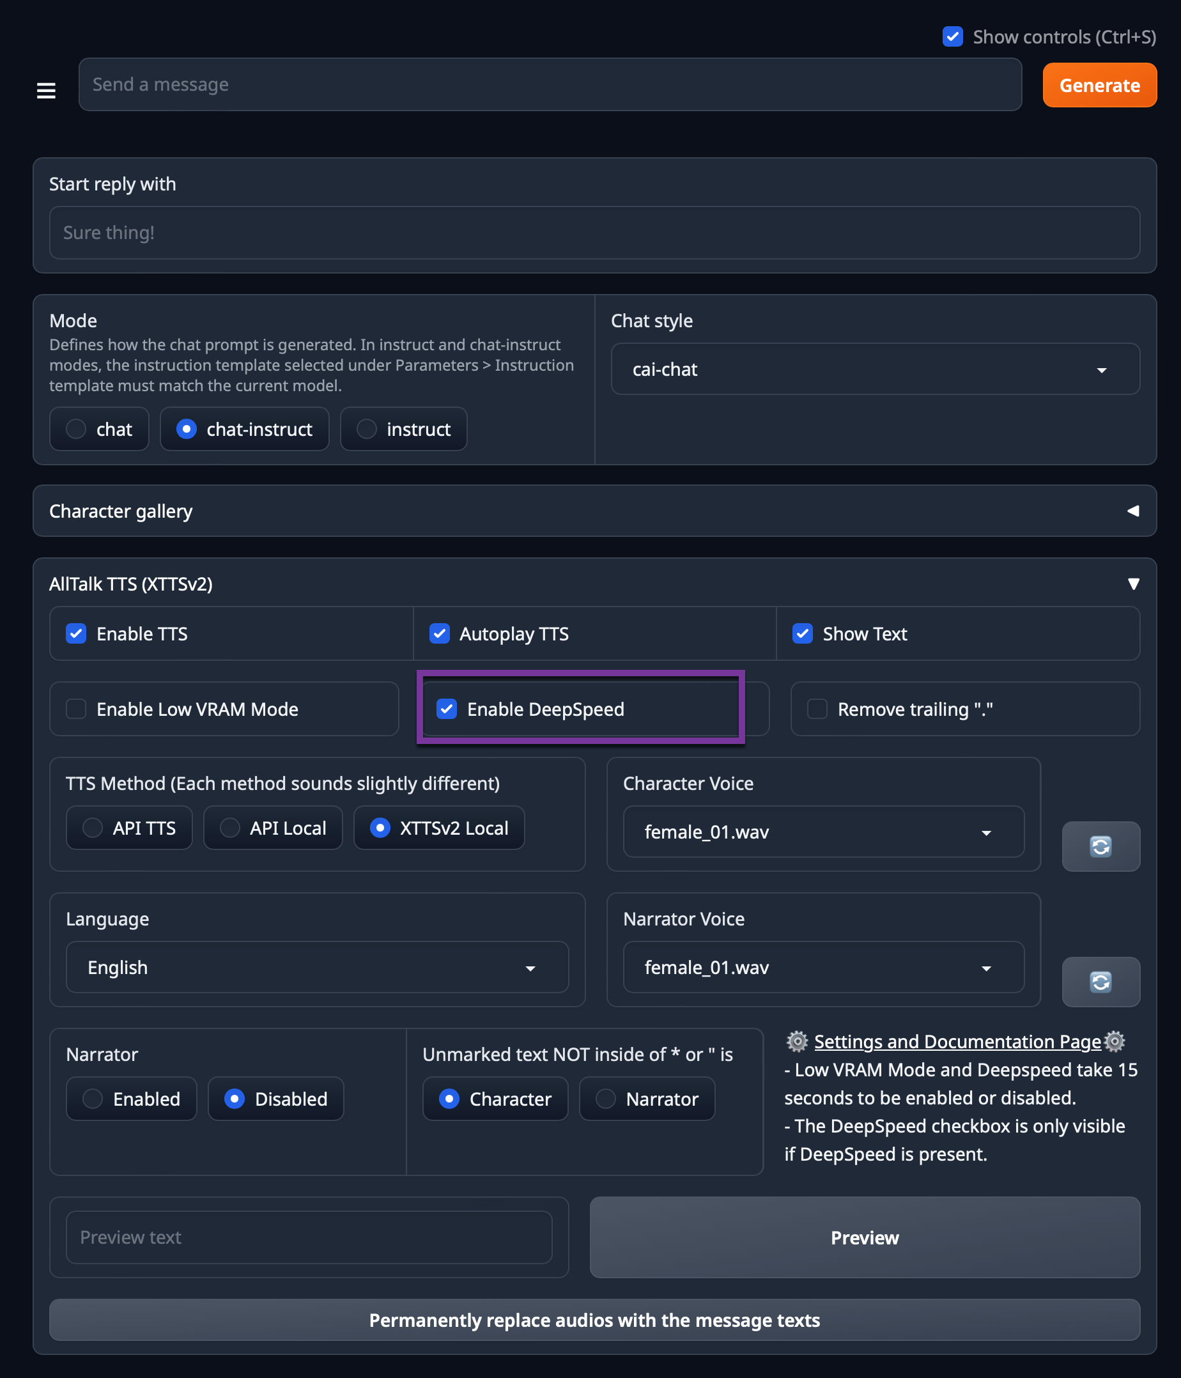Open the Language dropdown

pos(317,967)
